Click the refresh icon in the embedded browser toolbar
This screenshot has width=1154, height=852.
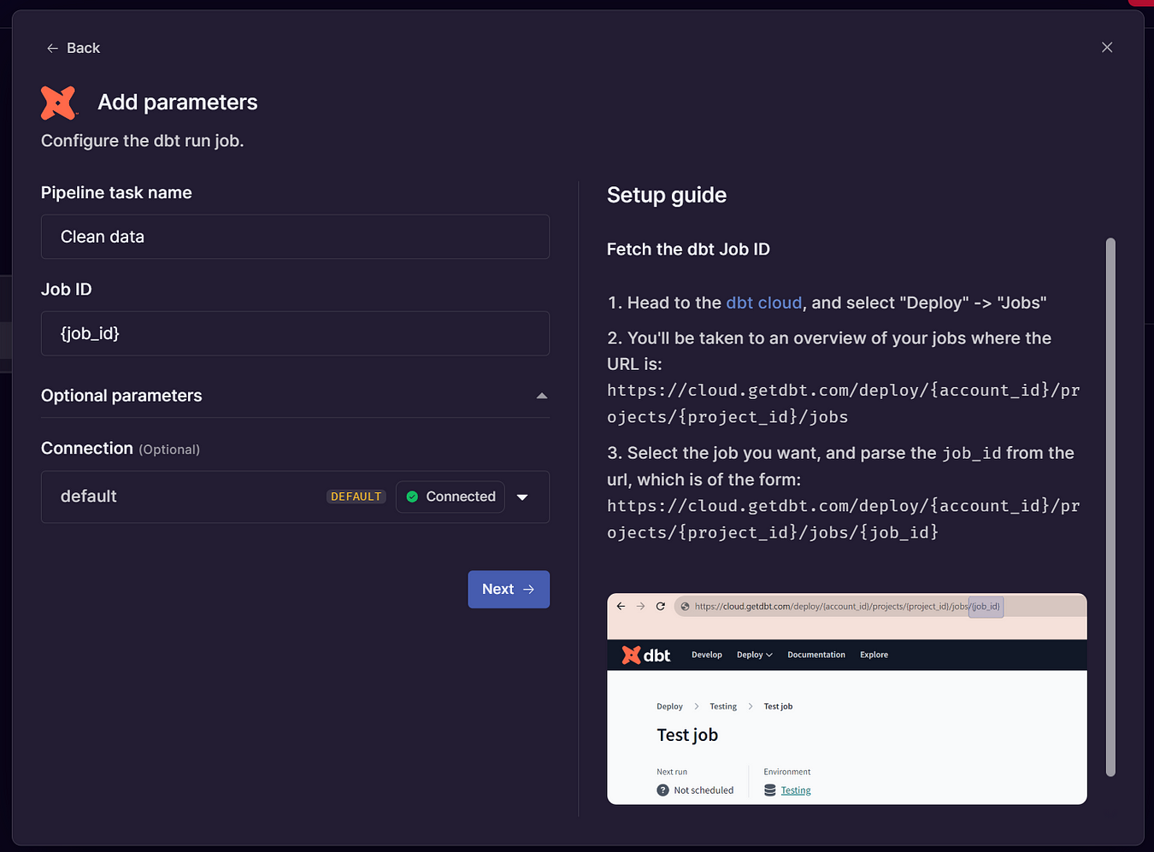tap(660, 606)
